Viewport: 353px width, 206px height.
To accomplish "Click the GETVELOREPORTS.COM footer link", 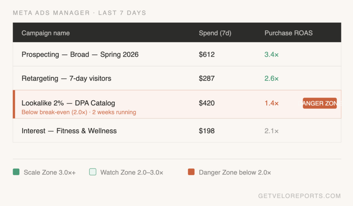I will [299, 196].
